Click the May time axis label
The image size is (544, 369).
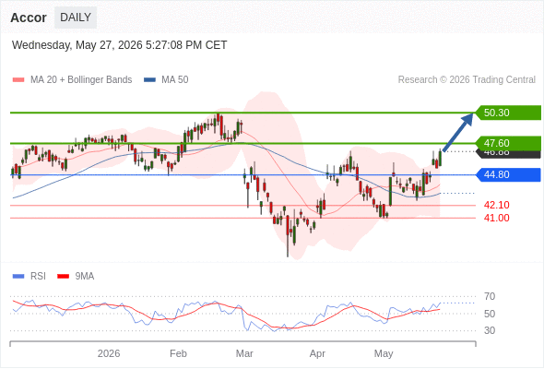tap(384, 353)
